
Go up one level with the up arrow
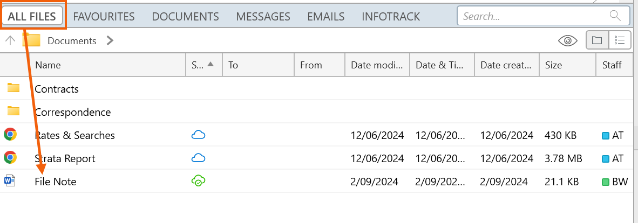[10, 40]
